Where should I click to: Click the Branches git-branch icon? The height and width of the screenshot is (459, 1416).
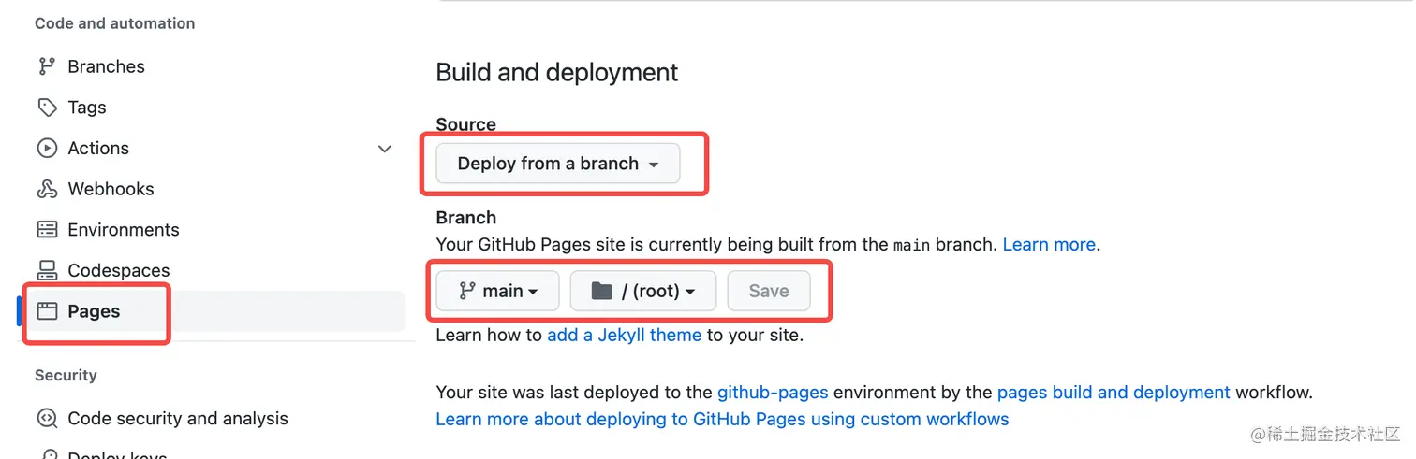coord(47,66)
